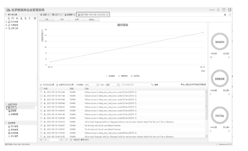The image size is (248, 151).
Task: Open 告警配置 under 监控及告警
Action: point(13,114)
